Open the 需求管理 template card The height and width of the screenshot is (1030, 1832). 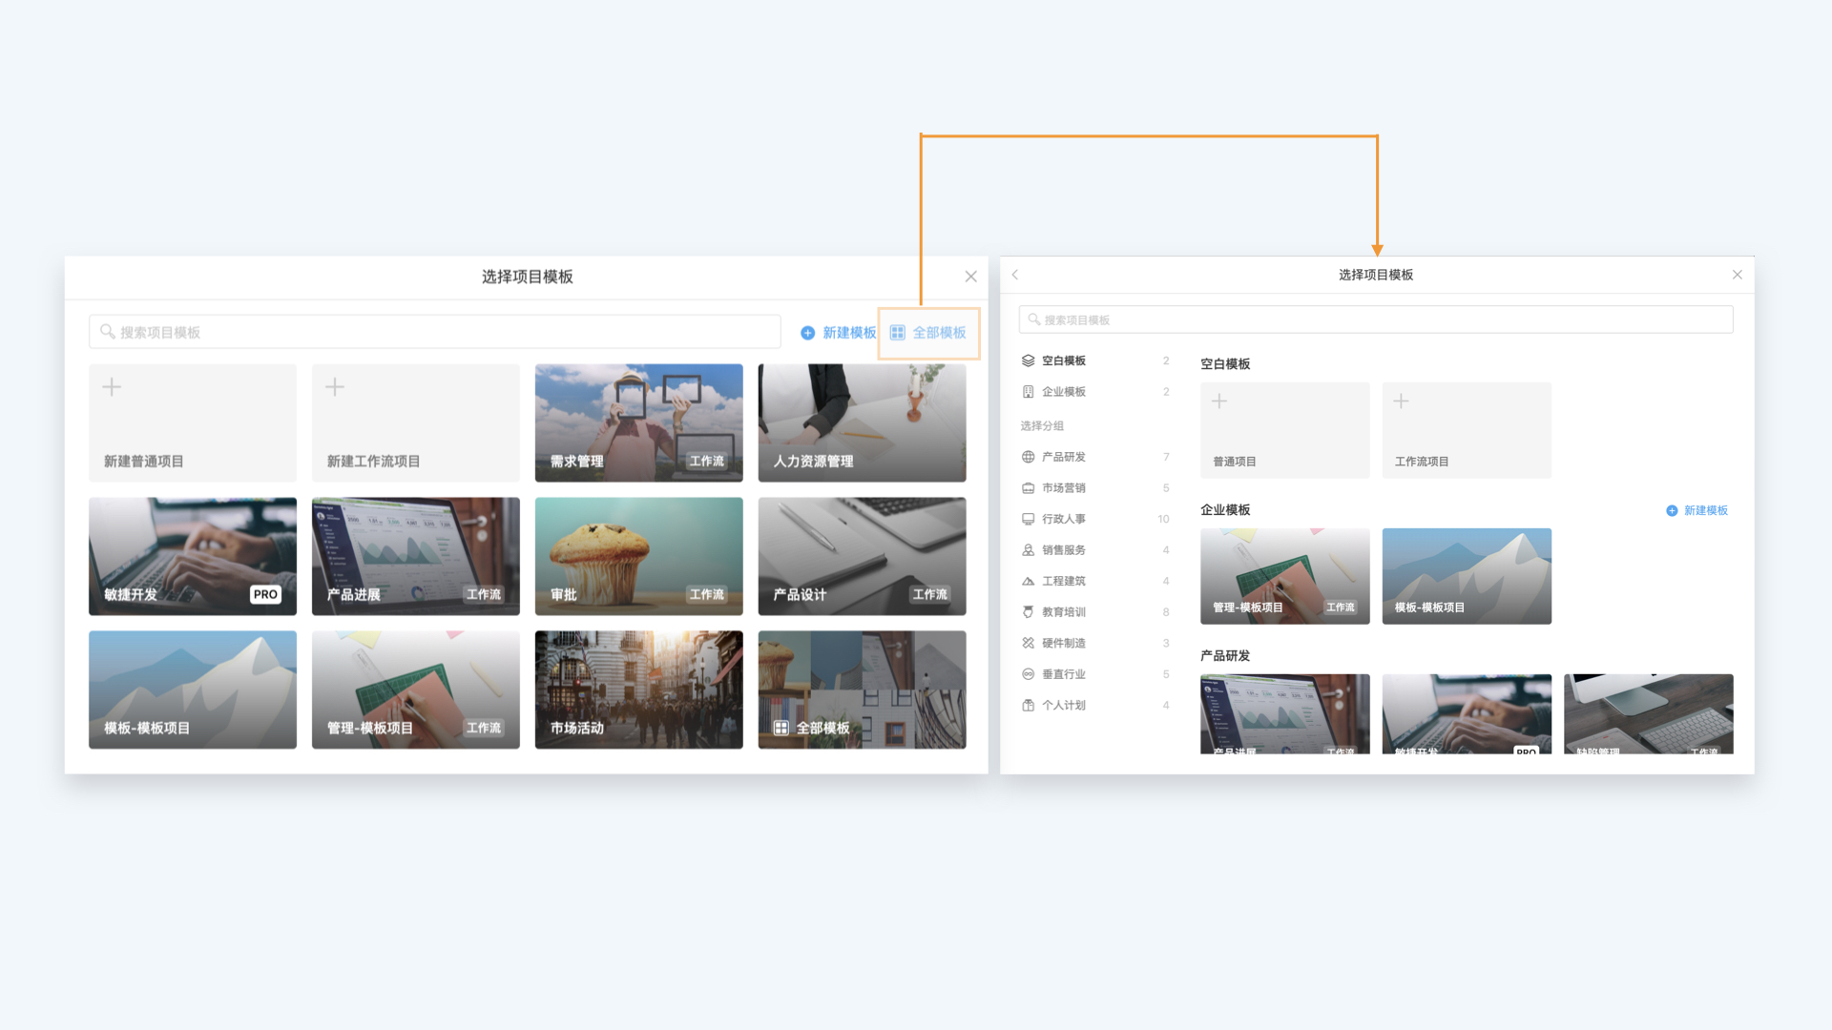tap(638, 422)
